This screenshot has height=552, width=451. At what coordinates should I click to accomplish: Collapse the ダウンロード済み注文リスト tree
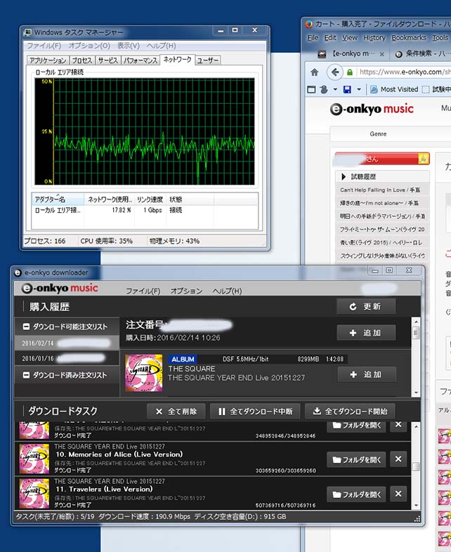point(26,375)
